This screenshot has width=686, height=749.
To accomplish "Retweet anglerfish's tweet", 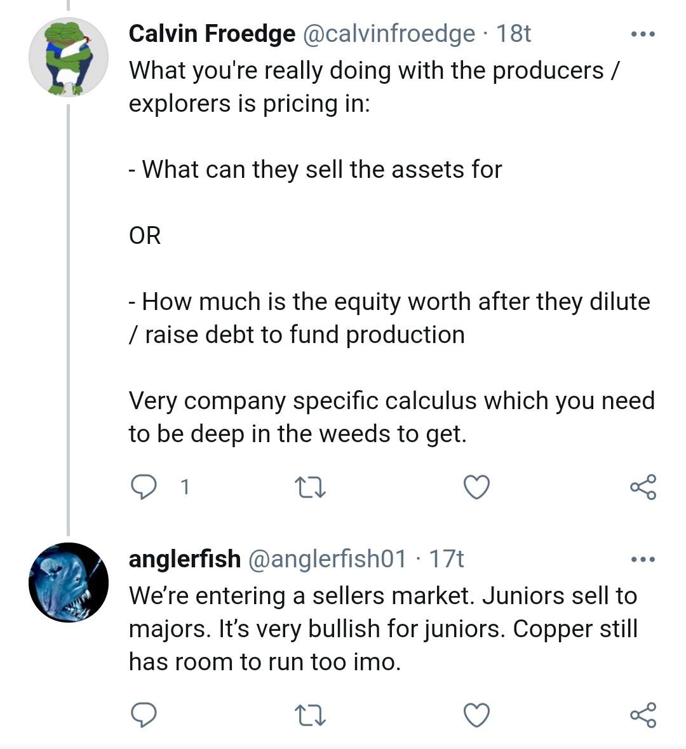I will pos(311,716).
